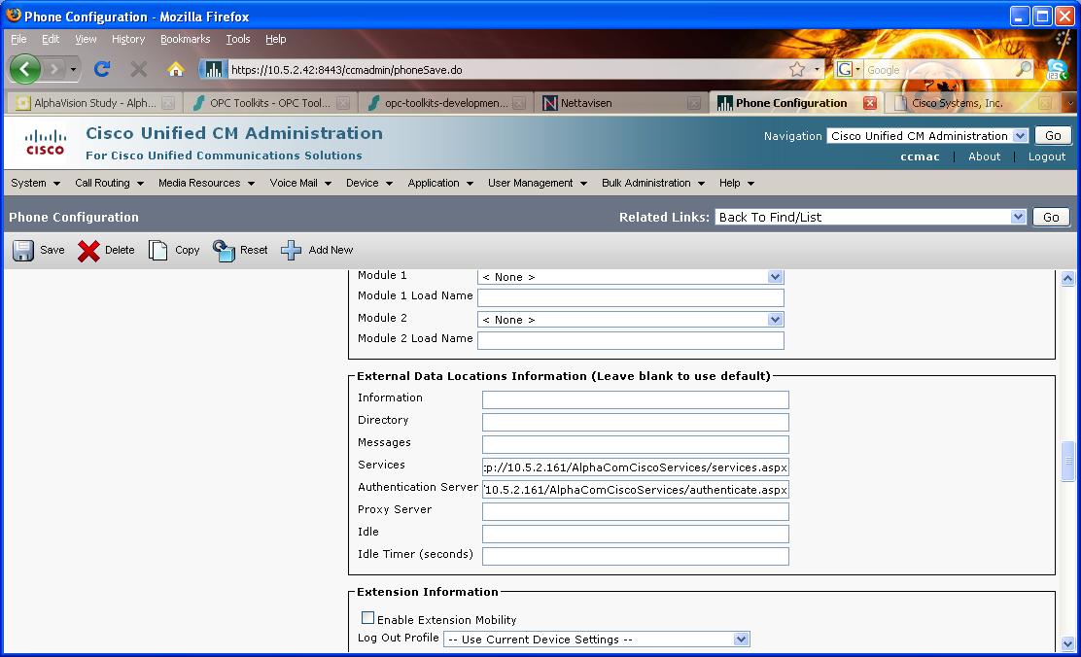Click the Google search engine icon

(845, 69)
